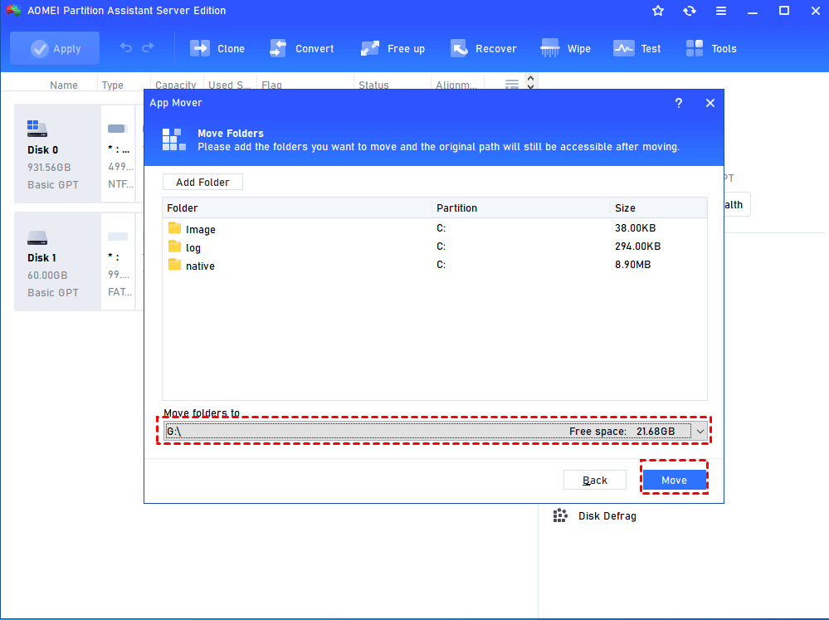Click the Status column header
Screen dimensions: 829x620
[x=373, y=85]
